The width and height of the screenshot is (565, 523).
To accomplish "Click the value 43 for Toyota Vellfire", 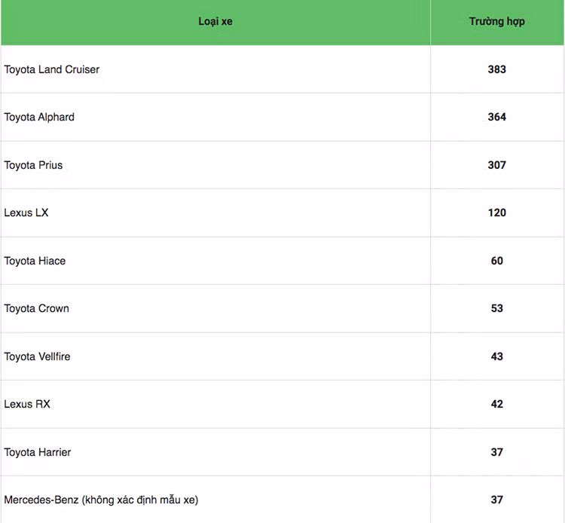I will click(497, 356).
